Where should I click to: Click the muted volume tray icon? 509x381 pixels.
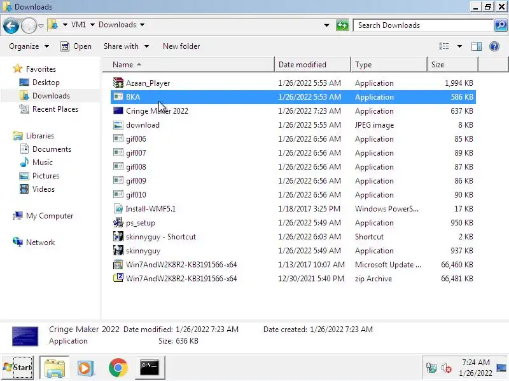pyautogui.click(x=447, y=368)
